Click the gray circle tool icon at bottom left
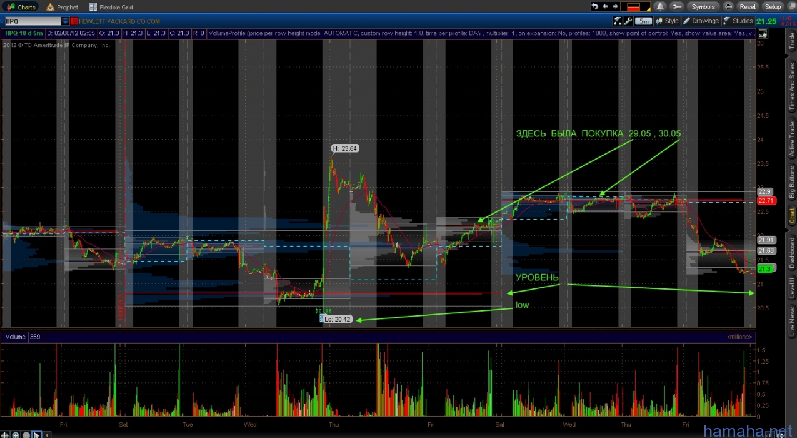Screen dimensions: 797x438 click(x=26, y=434)
